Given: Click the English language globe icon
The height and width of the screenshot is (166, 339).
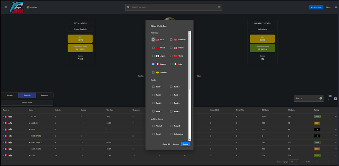Looking at the screenshot, I should click(28, 7).
